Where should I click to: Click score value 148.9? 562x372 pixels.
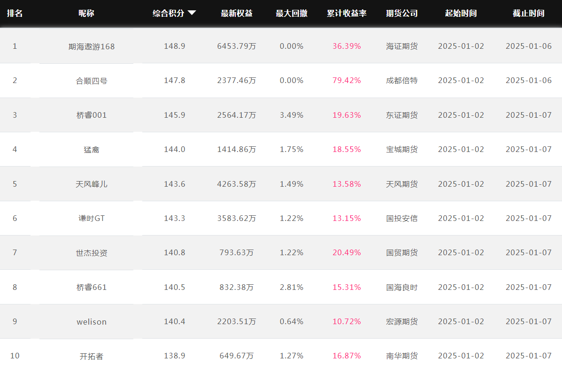[175, 46]
